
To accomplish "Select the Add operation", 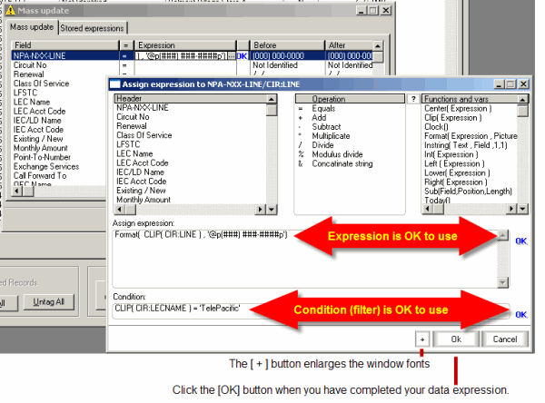I will click(319, 117).
